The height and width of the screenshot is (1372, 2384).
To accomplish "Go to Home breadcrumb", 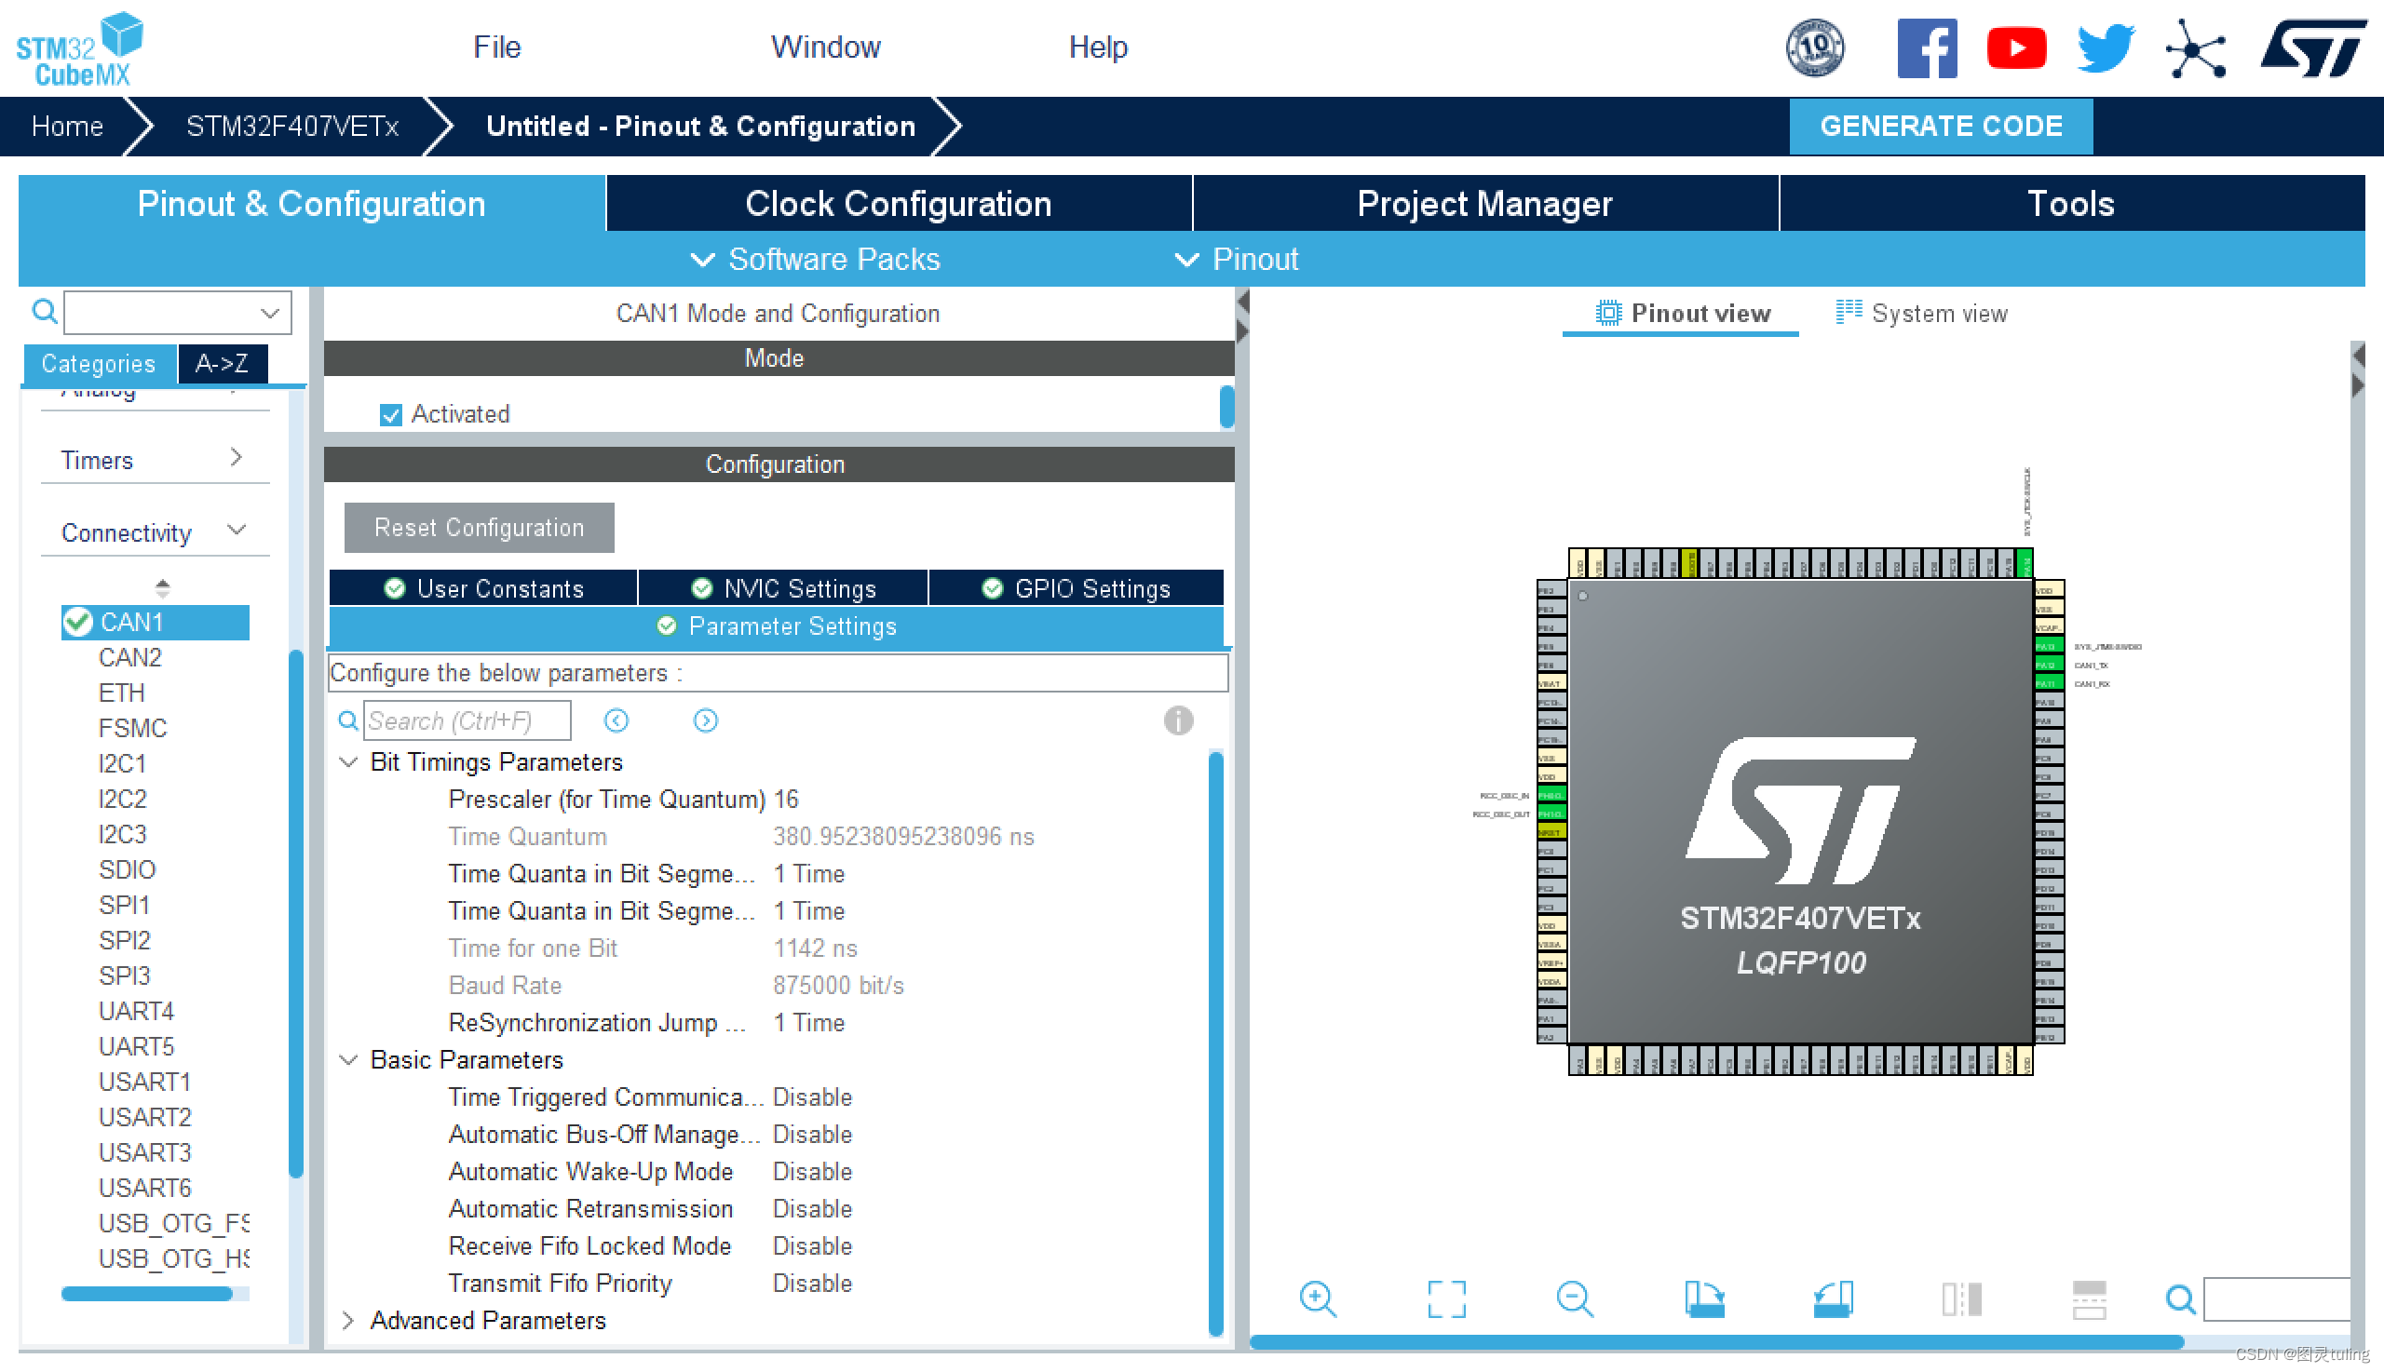I will (x=67, y=126).
